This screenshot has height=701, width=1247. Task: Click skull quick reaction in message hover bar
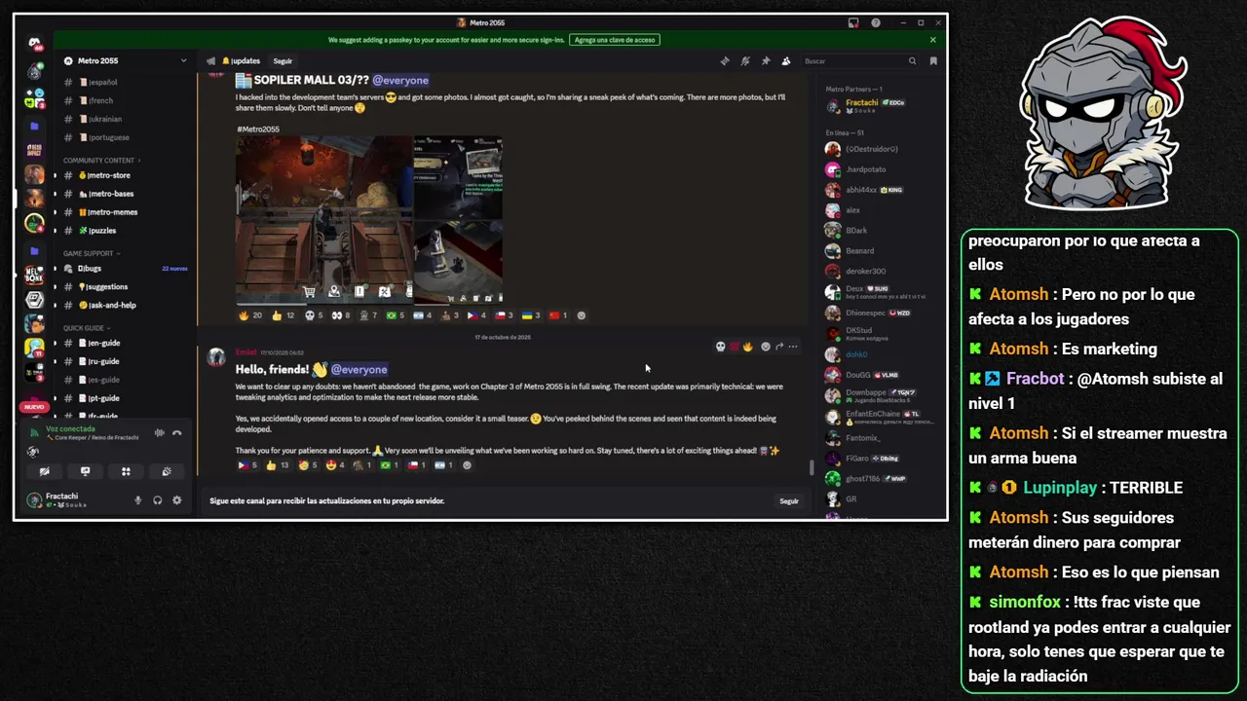click(x=721, y=347)
